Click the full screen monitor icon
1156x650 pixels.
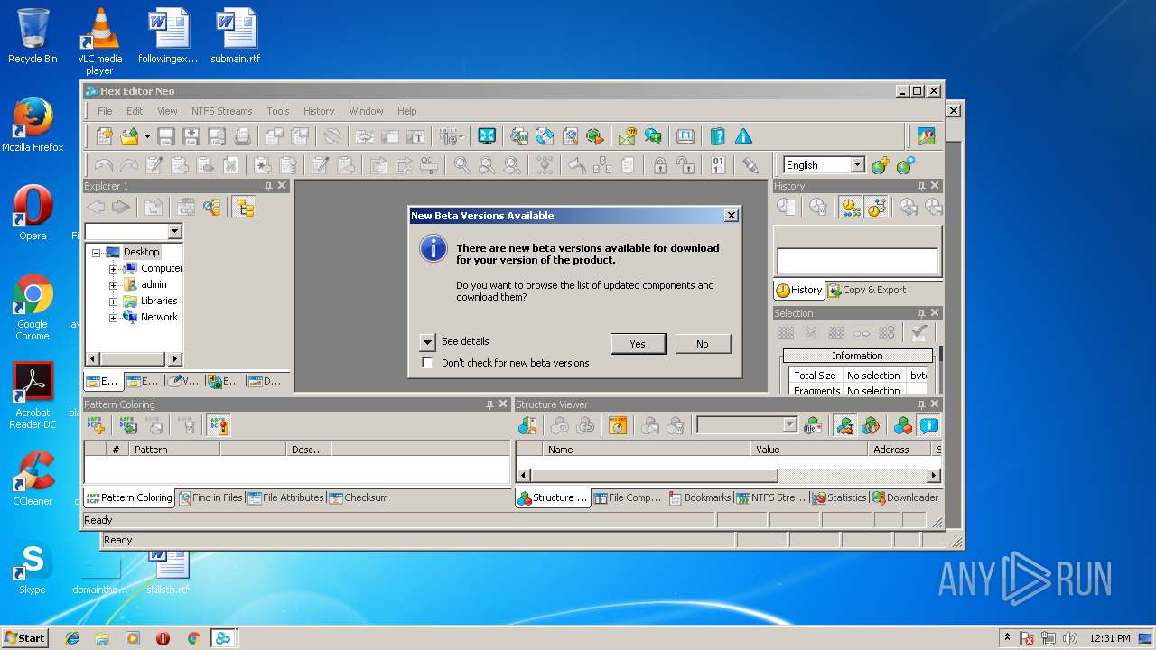point(487,137)
